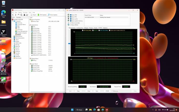Click the up-level arrow in AIDA64 toolbar
Viewport: 179px width, 112px height.
click(x=18, y=15)
